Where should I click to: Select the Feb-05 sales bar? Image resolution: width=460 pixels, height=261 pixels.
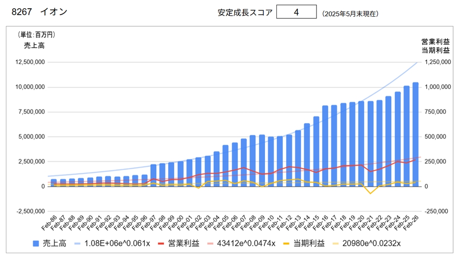point(225,166)
